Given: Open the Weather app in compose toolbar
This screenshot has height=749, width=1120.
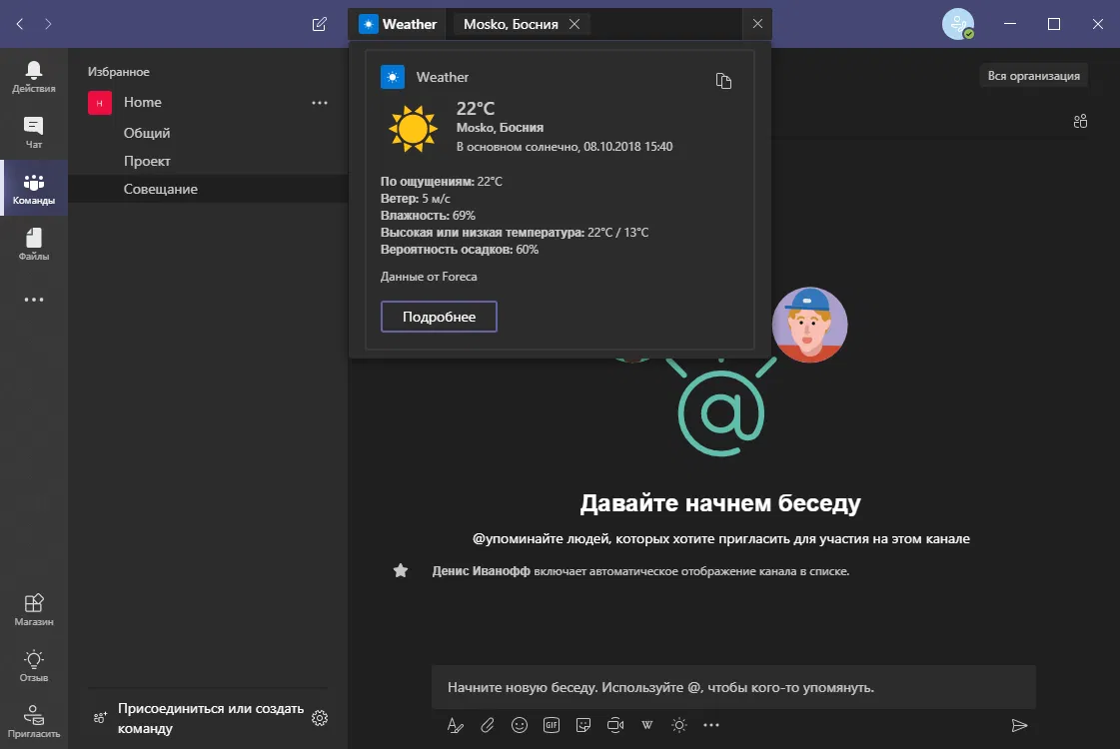Looking at the screenshot, I should tap(679, 725).
